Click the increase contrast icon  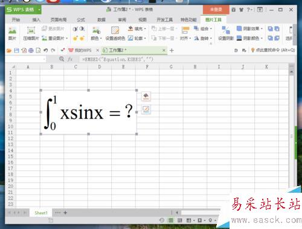[75, 29]
